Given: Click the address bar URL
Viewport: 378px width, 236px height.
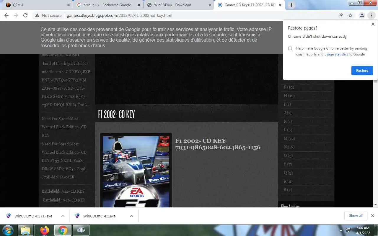Looking at the screenshot, I should pyautogui.click(x=120, y=15).
